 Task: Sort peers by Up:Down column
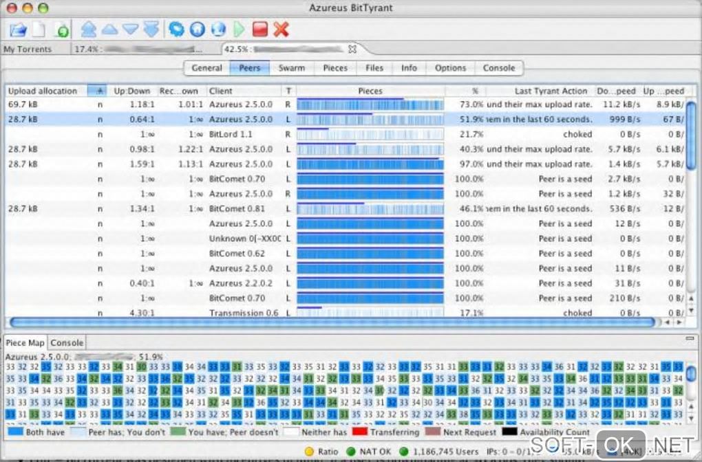point(131,91)
